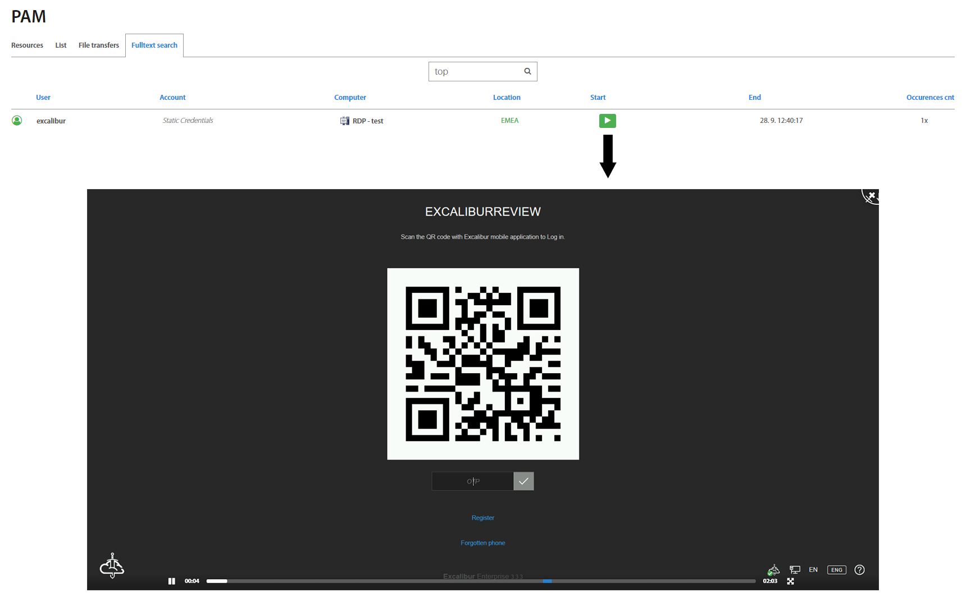
Task: Open the File transfers tab
Action: point(99,45)
